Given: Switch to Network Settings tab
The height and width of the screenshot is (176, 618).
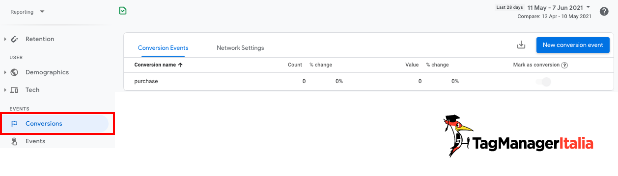Looking at the screenshot, I should 240,48.
